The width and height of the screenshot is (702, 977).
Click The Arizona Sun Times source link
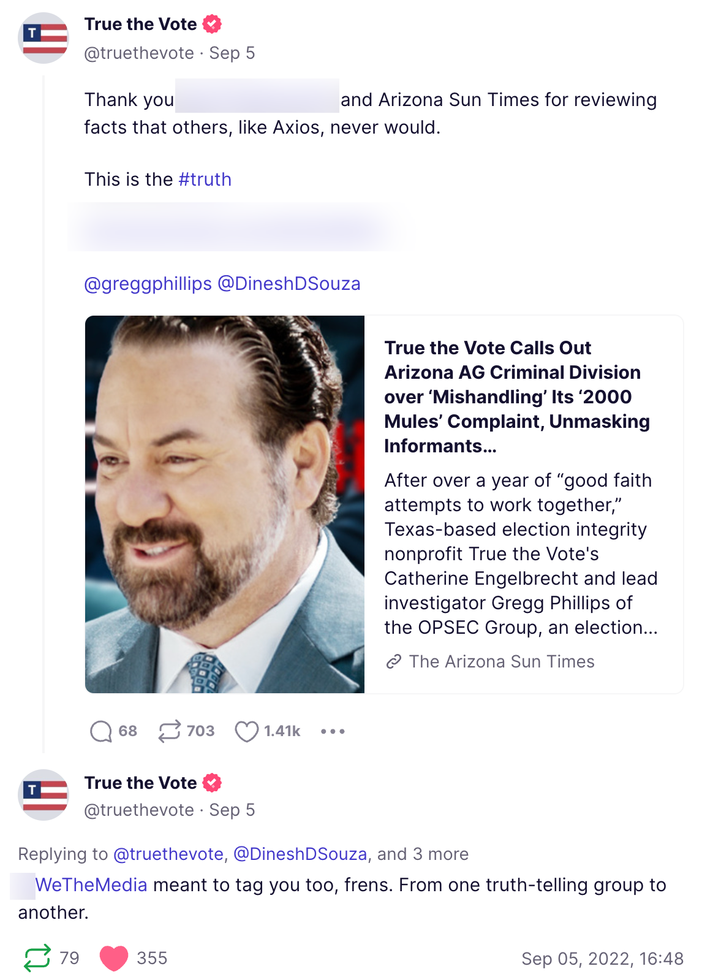tap(502, 662)
